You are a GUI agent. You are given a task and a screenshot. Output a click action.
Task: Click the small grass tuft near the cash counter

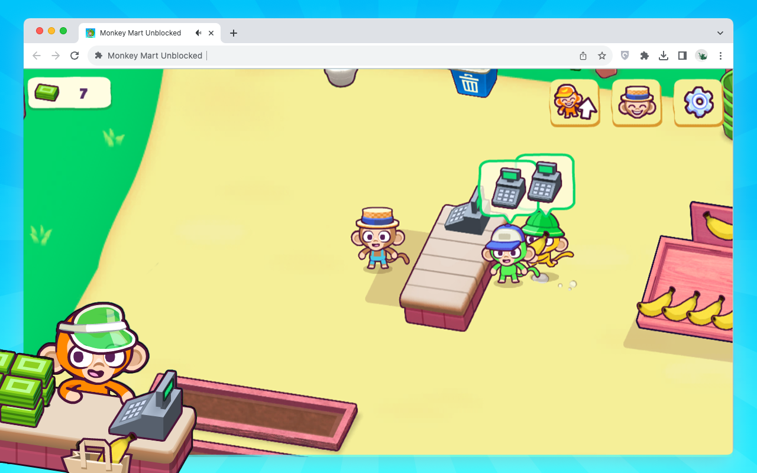point(114,138)
